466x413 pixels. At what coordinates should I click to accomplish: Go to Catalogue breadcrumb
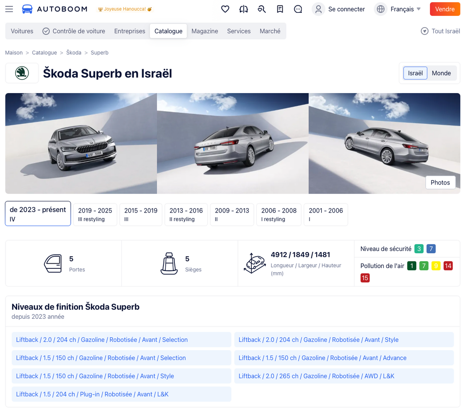44,52
